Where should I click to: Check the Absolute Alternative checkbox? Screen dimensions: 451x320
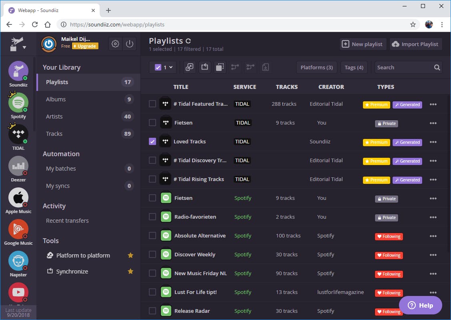(152, 235)
